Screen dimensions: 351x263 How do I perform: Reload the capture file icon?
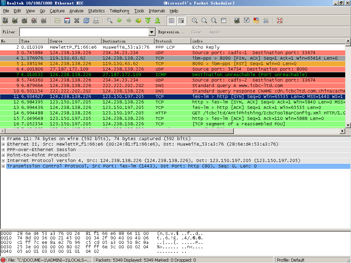click(86, 21)
